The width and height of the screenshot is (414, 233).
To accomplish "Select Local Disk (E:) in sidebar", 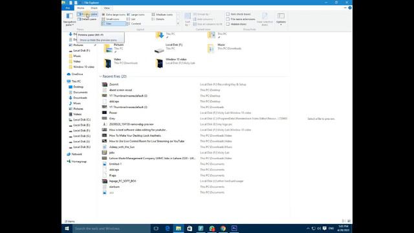I will click(x=80, y=125).
